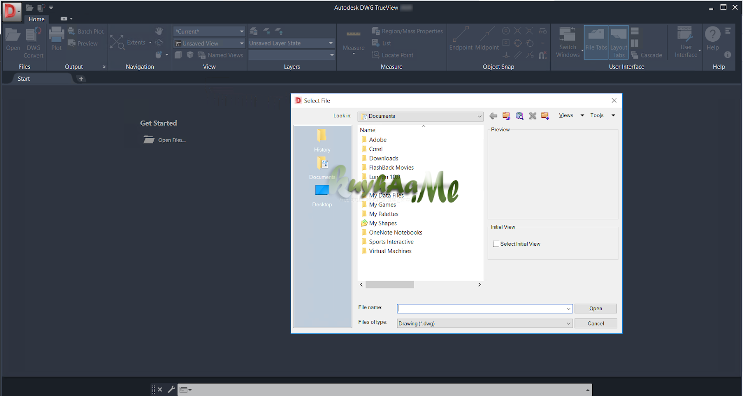743x396 pixels.
Task: Open plot Preview in the Output panel
Action: click(83, 44)
